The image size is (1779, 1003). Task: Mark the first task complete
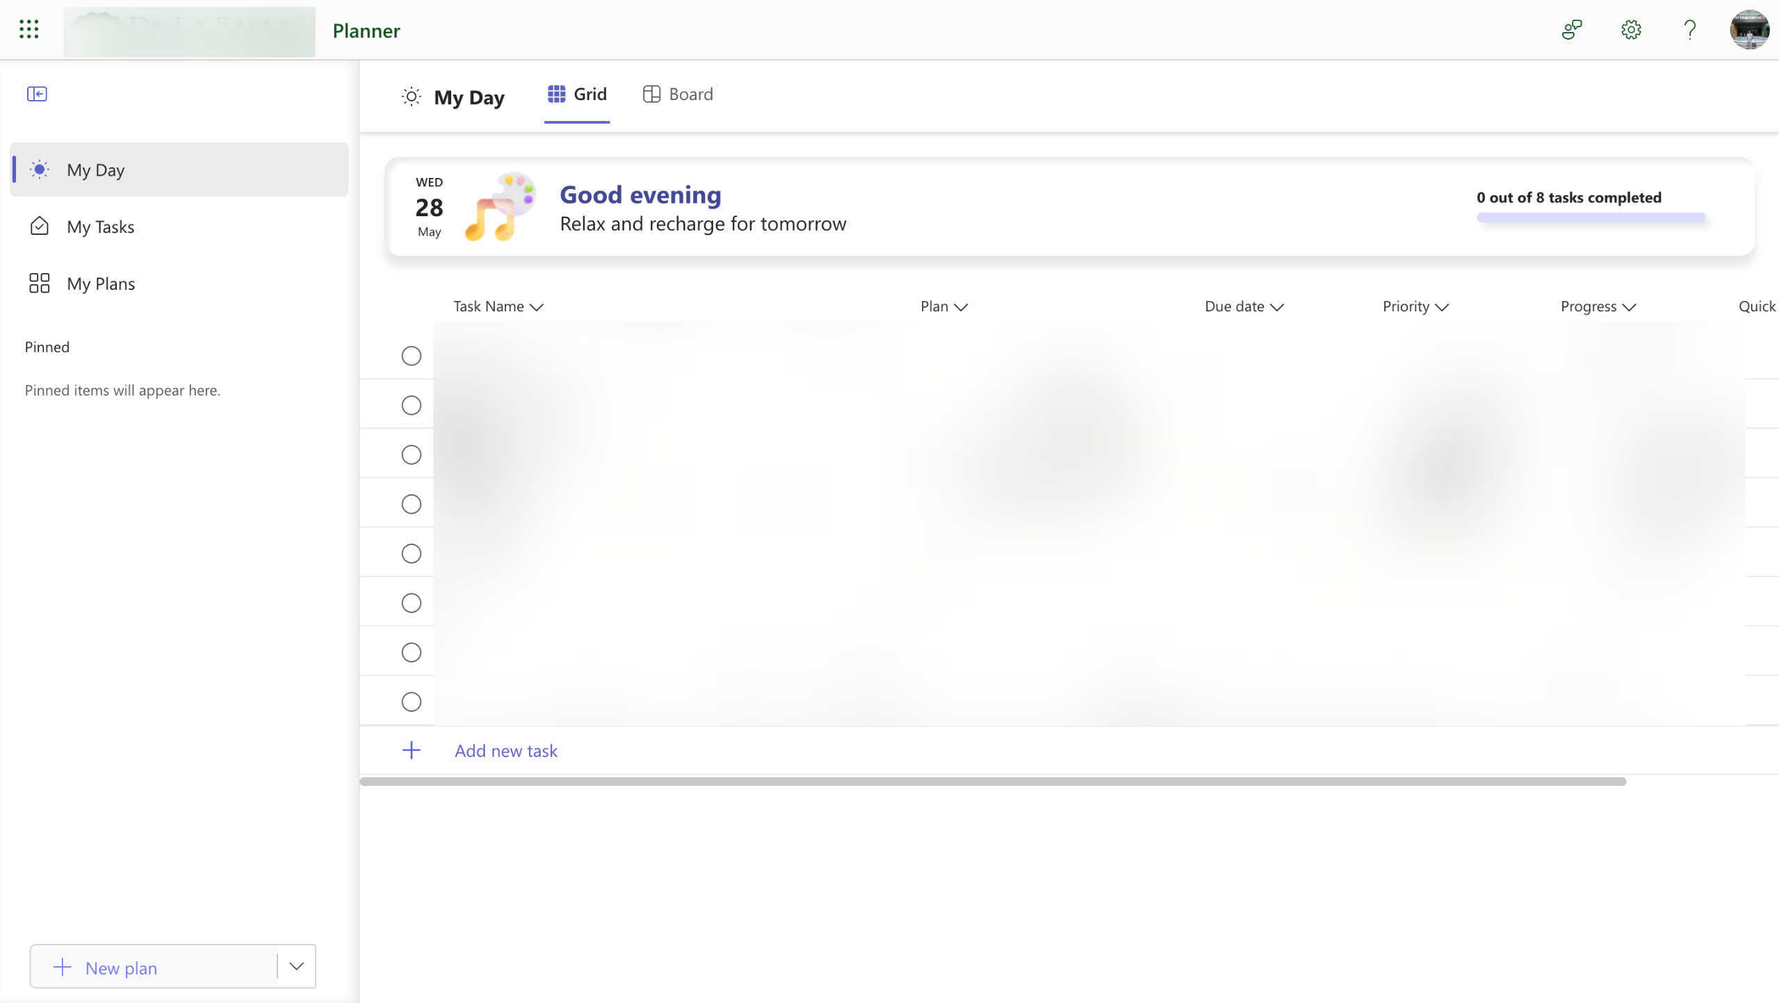412,356
